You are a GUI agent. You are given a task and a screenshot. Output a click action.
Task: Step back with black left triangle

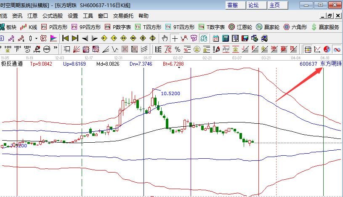85,39
